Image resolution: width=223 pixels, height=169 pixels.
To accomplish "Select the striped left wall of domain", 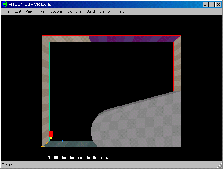I will [x=46, y=86].
